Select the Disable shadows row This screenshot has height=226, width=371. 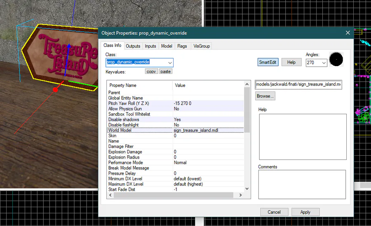(x=175, y=120)
